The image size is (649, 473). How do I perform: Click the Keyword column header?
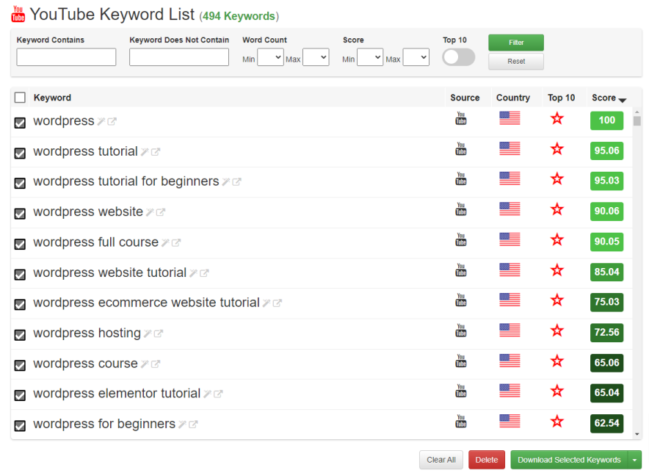pos(52,97)
